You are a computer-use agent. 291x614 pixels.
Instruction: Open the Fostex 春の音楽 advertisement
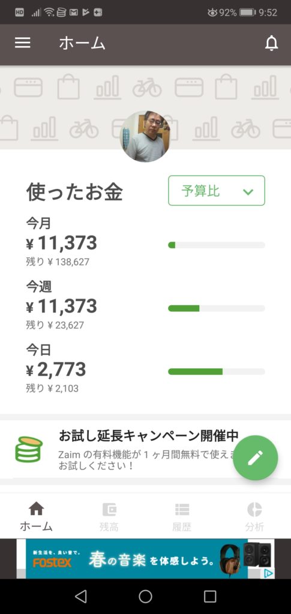click(x=145, y=559)
